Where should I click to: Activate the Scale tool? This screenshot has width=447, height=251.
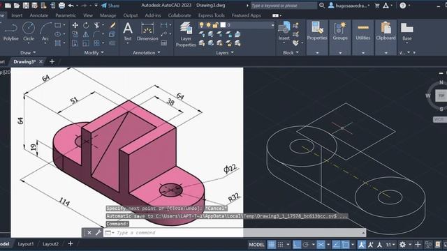point(86,43)
